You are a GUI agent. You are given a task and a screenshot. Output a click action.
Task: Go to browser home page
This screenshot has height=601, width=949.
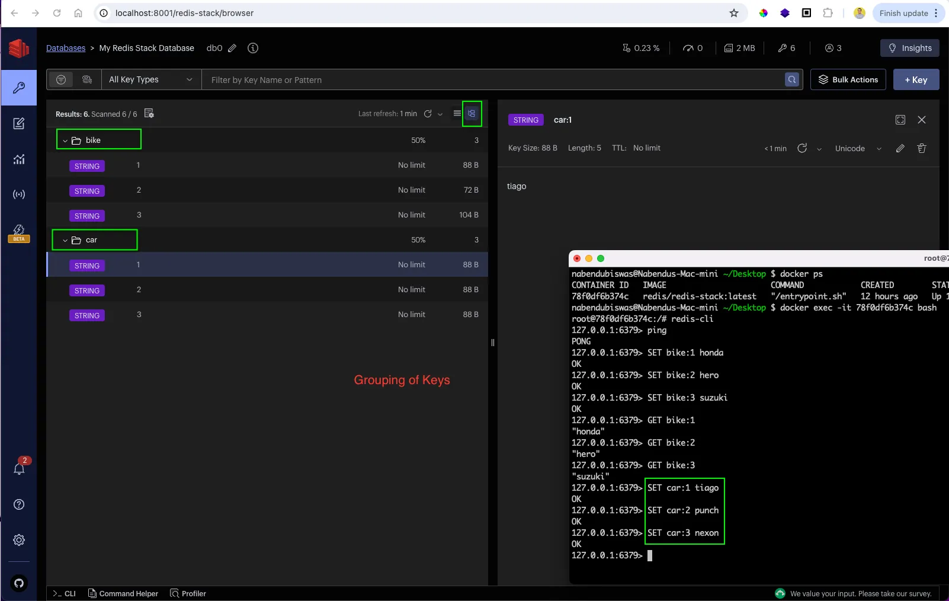[x=78, y=13]
